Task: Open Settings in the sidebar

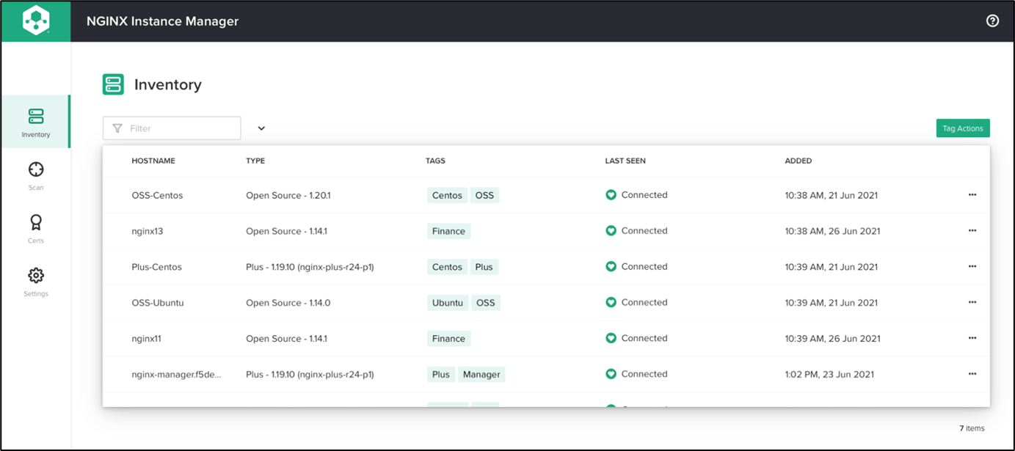Action: point(36,282)
